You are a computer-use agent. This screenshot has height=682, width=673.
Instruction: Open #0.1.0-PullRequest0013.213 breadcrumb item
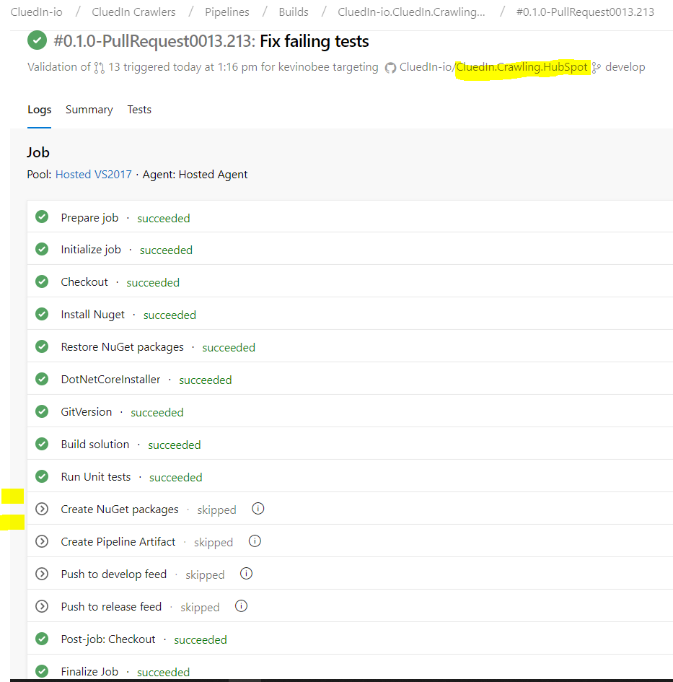click(x=585, y=12)
